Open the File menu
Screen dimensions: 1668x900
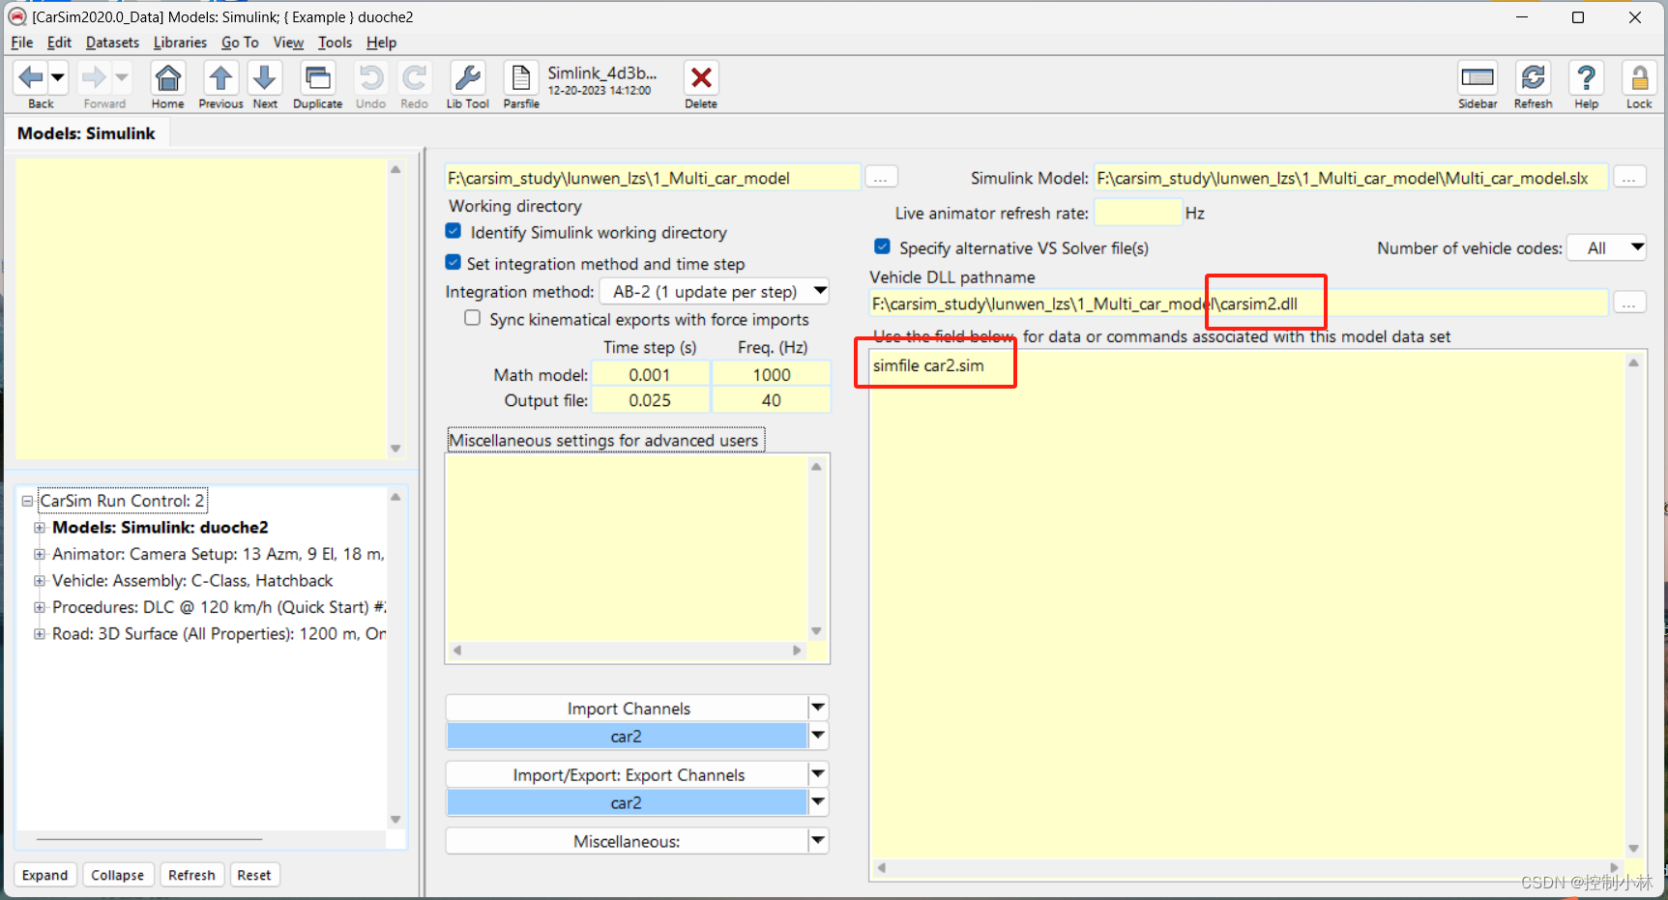coord(22,43)
